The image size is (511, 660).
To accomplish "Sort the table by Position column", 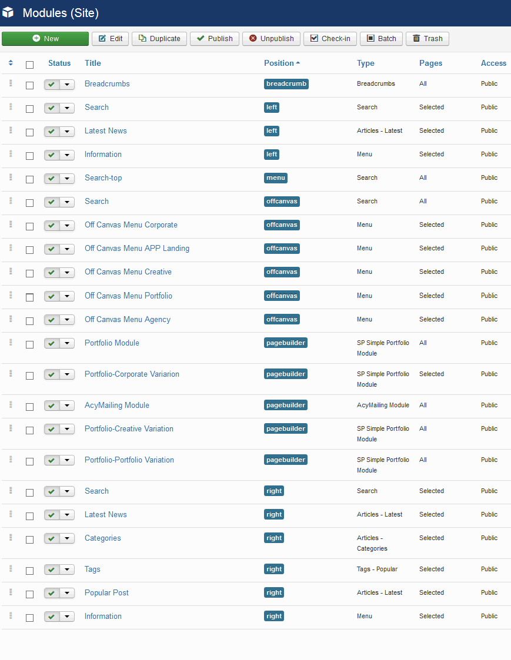I will (279, 63).
